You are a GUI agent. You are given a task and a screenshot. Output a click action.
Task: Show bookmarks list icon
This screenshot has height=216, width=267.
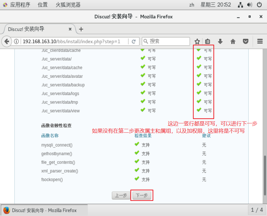(208, 42)
